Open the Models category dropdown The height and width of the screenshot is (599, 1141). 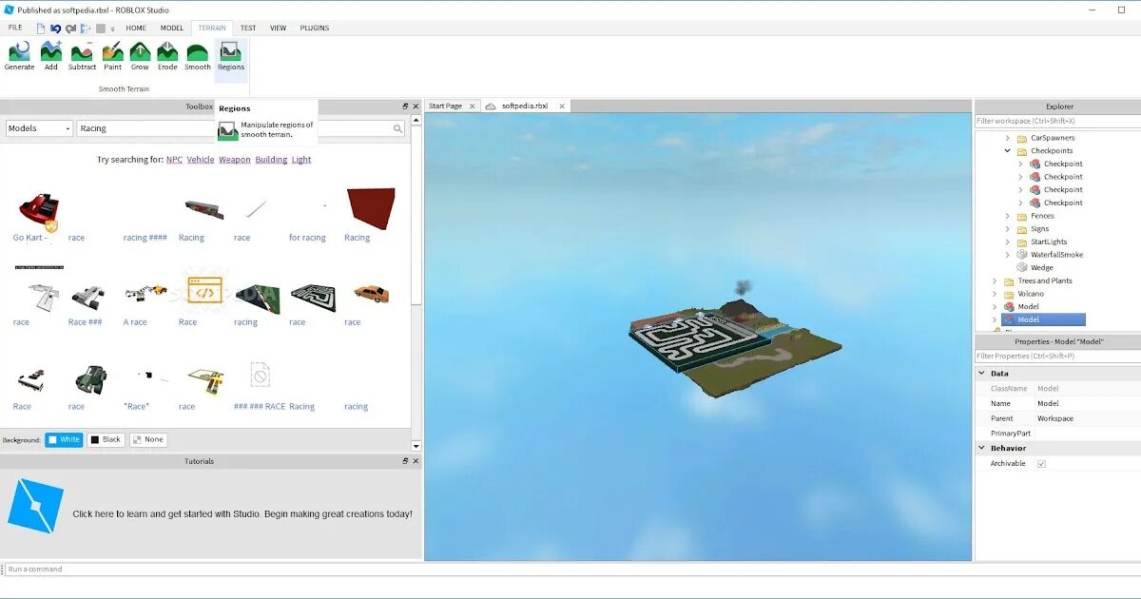coord(39,128)
